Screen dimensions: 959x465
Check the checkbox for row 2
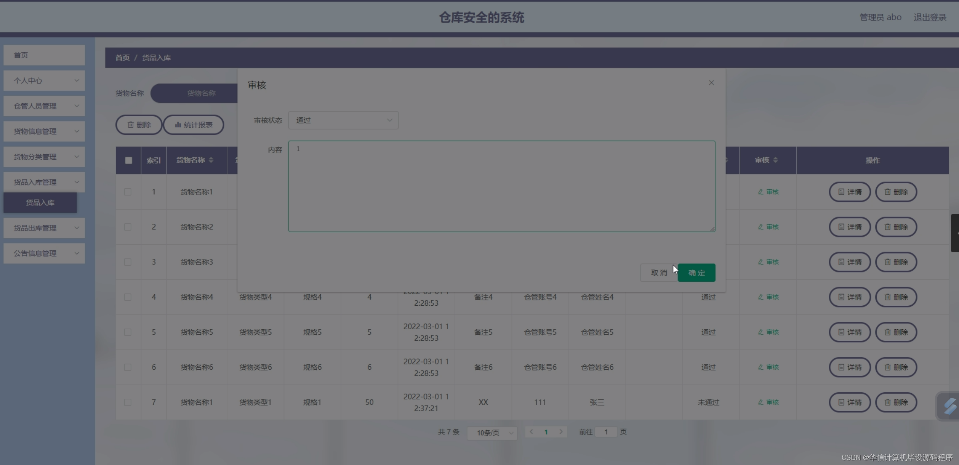[x=128, y=227]
